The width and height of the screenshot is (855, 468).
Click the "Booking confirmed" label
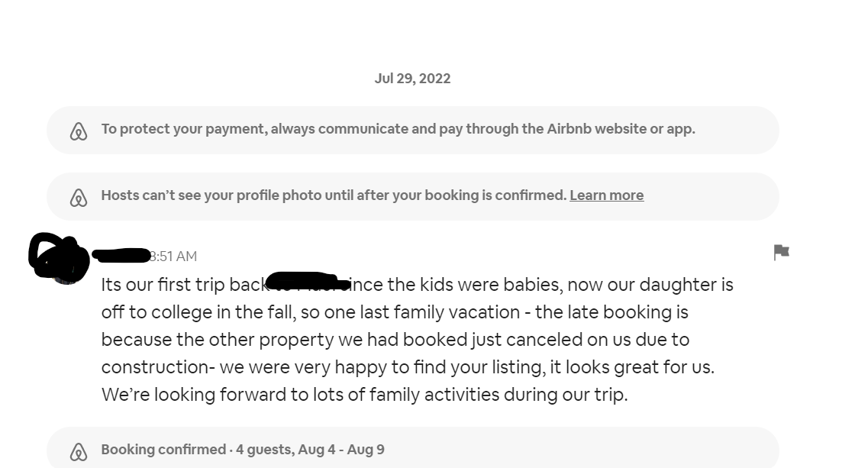click(x=163, y=450)
